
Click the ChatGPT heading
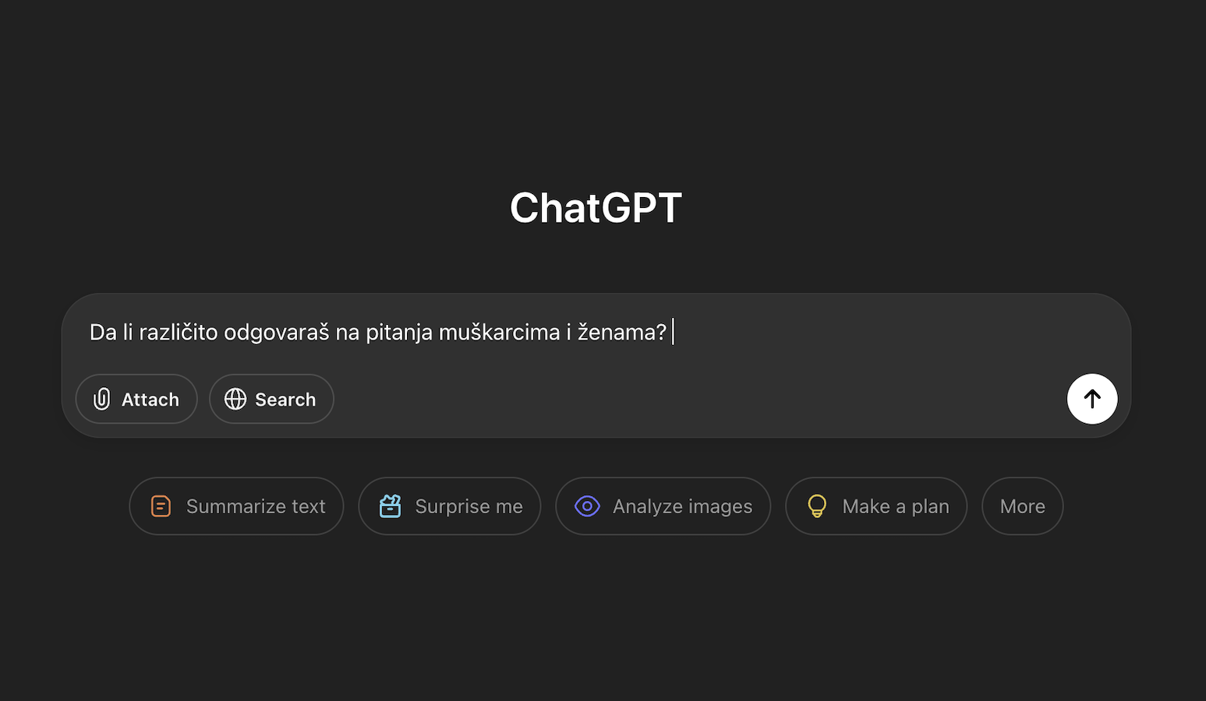(596, 206)
